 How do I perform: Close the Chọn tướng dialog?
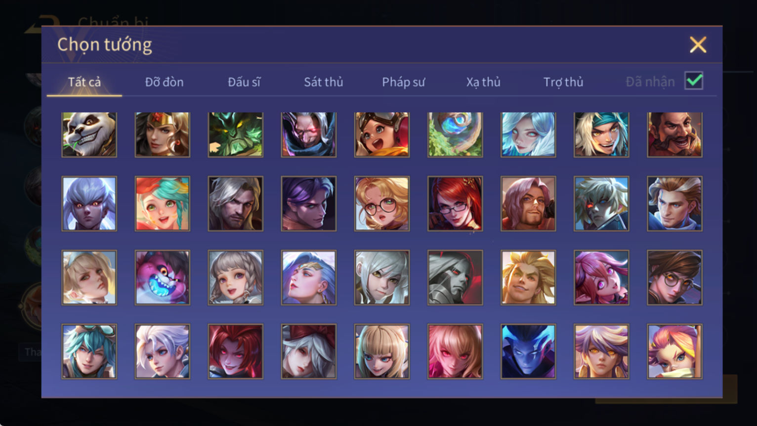click(x=698, y=45)
